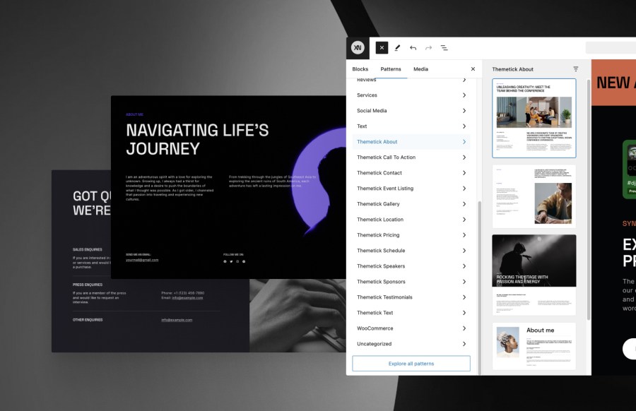Select the pencil Tools icon
636x411 pixels.
click(x=397, y=48)
